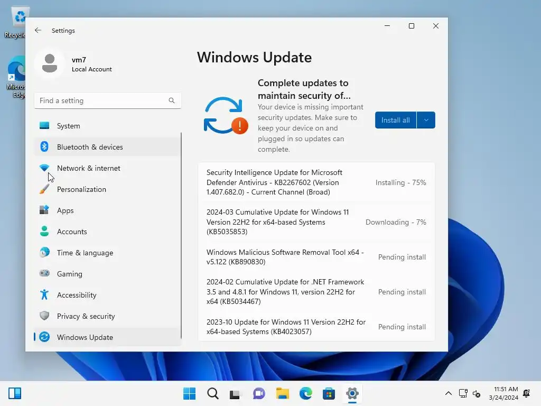Click Pending install beside KB890830
541x406 pixels.
[x=402, y=257]
